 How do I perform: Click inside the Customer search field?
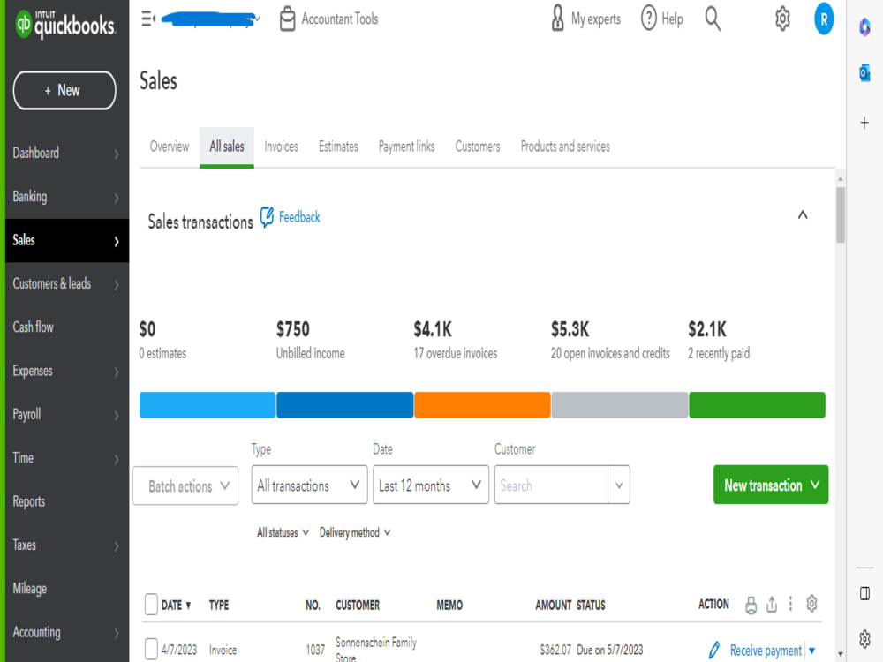click(x=552, y=485)
